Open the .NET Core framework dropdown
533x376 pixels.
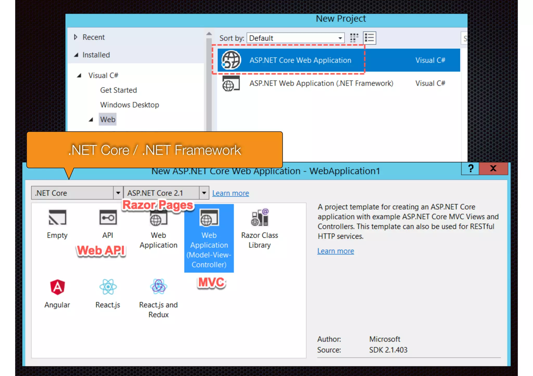tap(118, 193)
